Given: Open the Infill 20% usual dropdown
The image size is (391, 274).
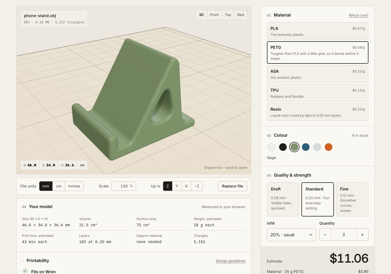Looking at the screenshot, I should click(x=291, y=235).
